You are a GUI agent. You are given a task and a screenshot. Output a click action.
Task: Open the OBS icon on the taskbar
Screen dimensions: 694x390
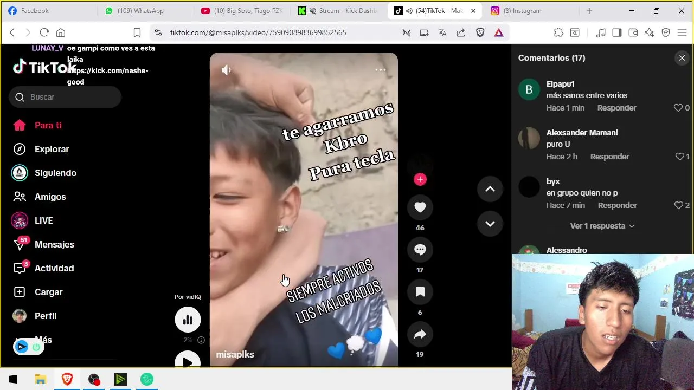pyautogui.click(x=94, y=379)
